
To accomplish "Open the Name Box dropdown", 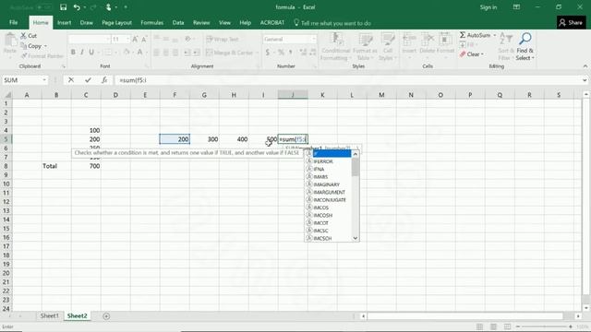I will [44, 80].
